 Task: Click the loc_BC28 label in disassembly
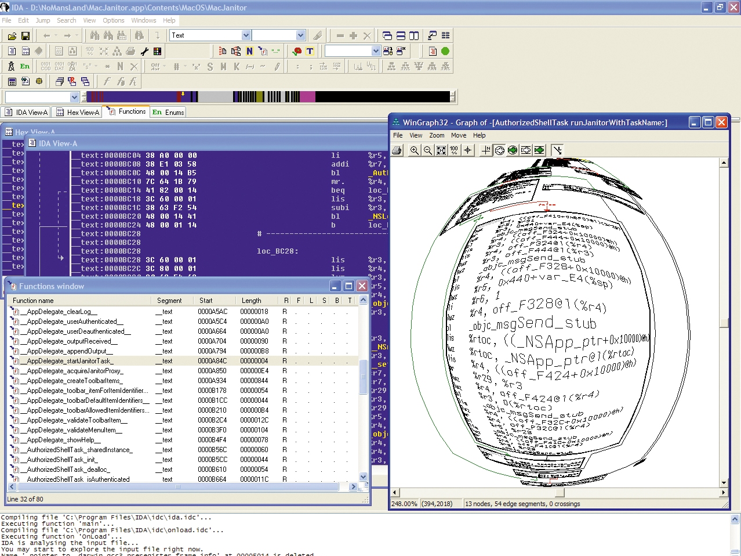pos(277,251)
